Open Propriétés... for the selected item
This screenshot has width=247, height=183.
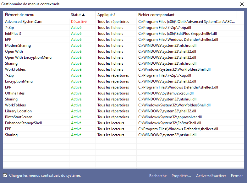coord(181,175)
